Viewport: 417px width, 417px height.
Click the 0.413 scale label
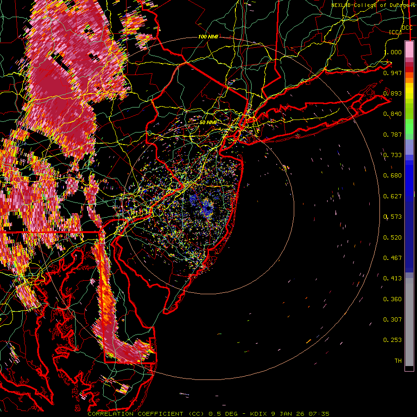point(392,278)
